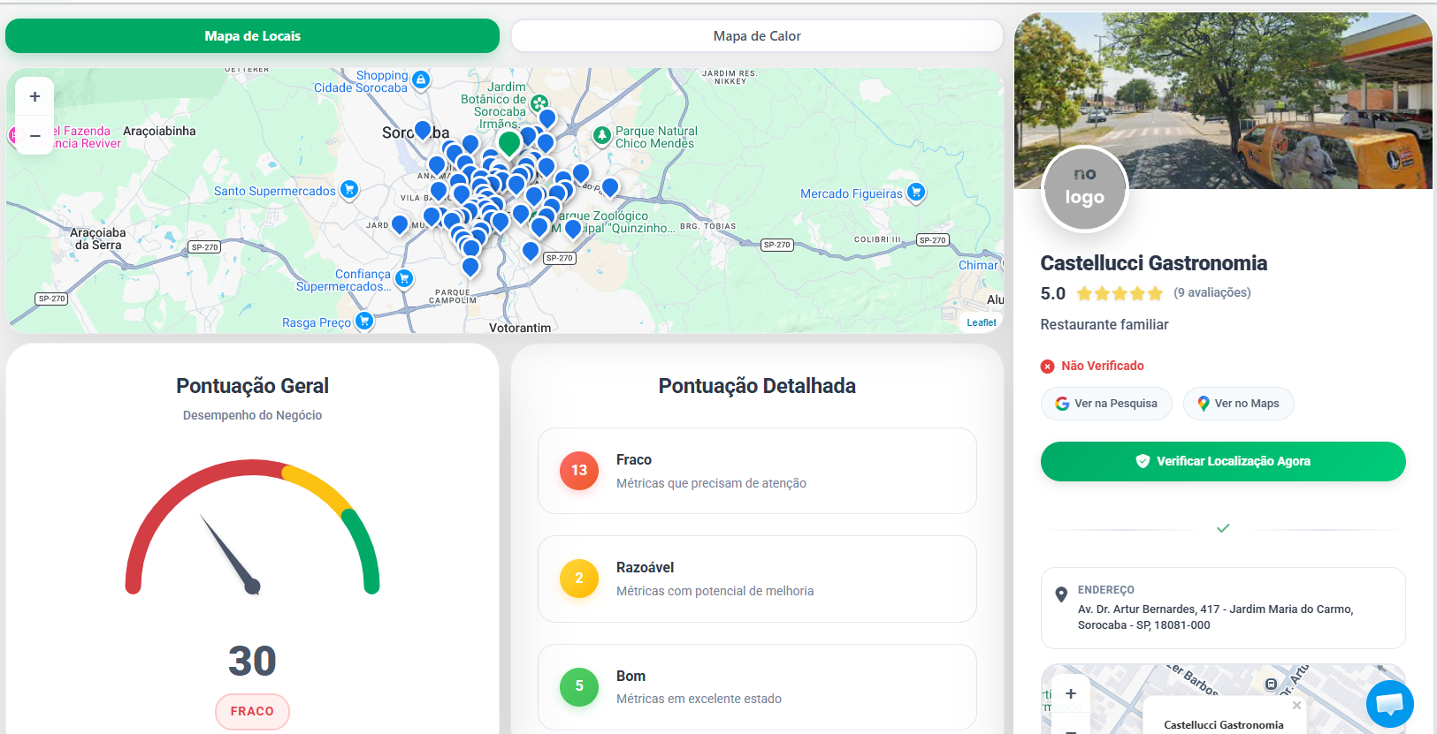Click the Jardim Botânico de Sorocaba icon
This screenshot has width=1437, height=734.
point(539,103)
